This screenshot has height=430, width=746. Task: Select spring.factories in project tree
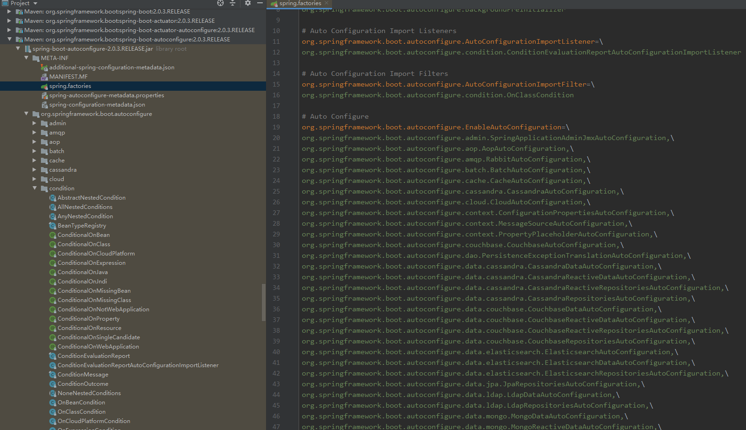pyautogui.click(x=70, y=86)
